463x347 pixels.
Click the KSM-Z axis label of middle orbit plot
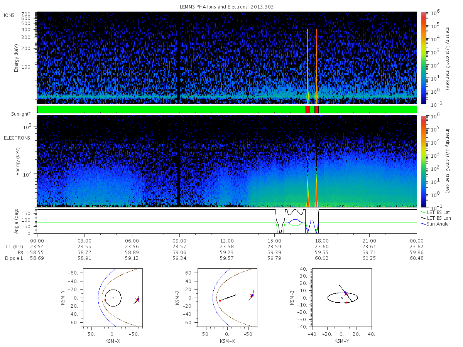tap(178, 298)
